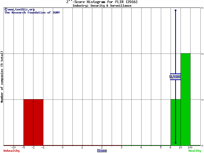Click the 100 tick on the x-axis

(x=190, y=147)
